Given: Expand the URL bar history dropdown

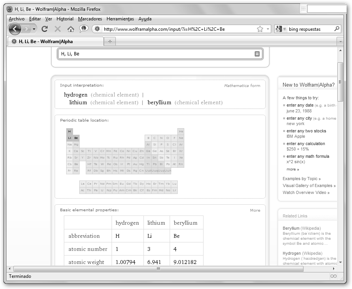Looking at the screenshot, I should pos(268,29).
